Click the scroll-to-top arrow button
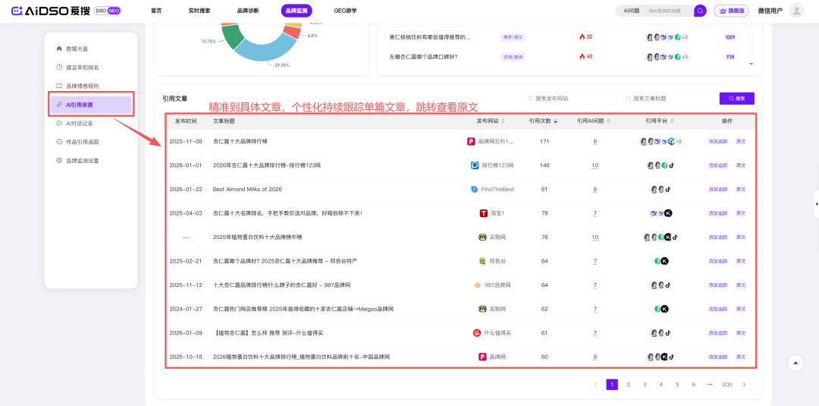819x406 pixels. [795, 363]
